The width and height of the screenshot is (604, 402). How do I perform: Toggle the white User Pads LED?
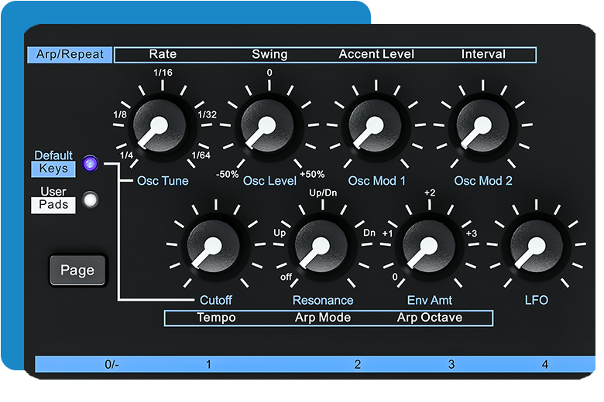pyautogui.click(x=91, y=199)
